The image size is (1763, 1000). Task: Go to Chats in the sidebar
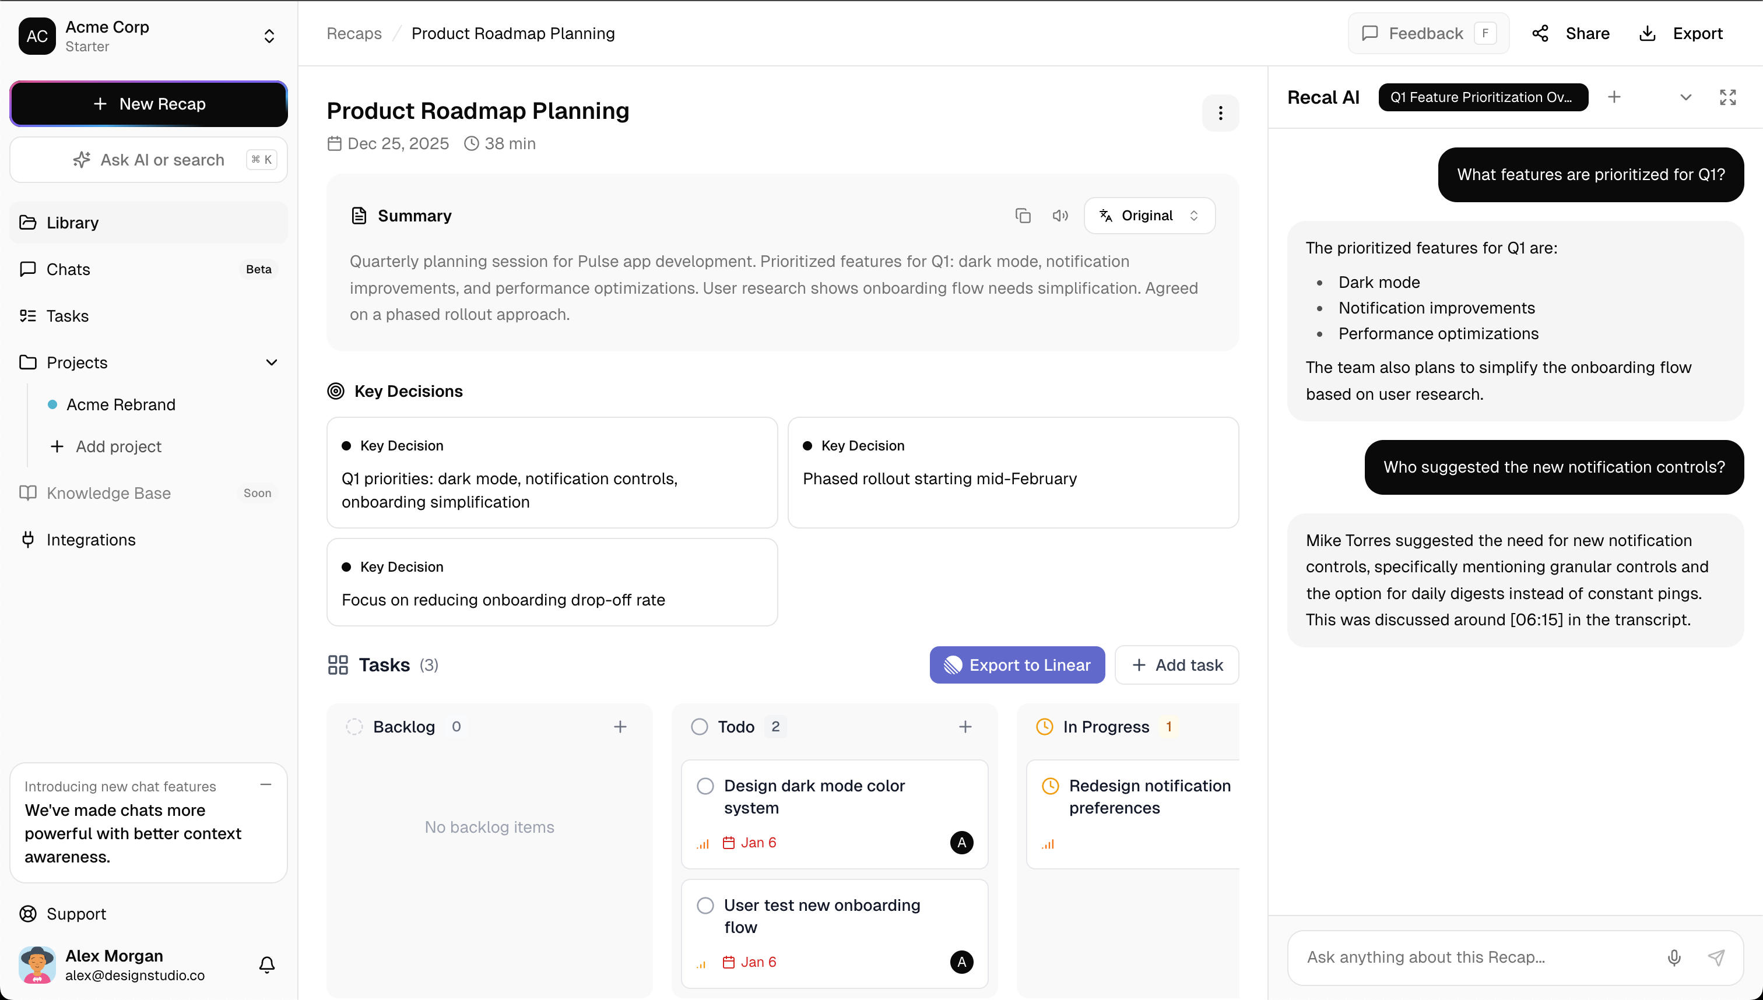(69, 269)
